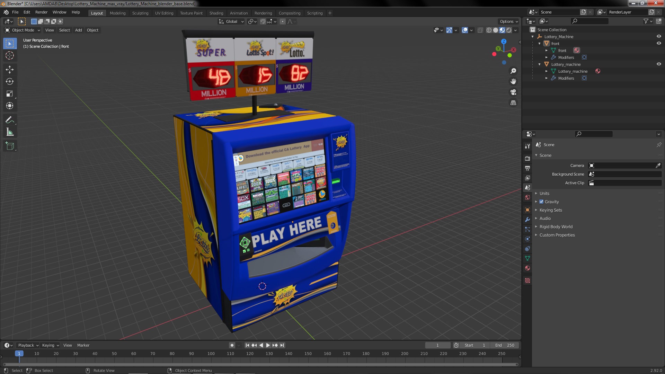The image size is (665, 374).
Task: Switch to the Modeling workspace tab
Action: click(x=117, y=13)
